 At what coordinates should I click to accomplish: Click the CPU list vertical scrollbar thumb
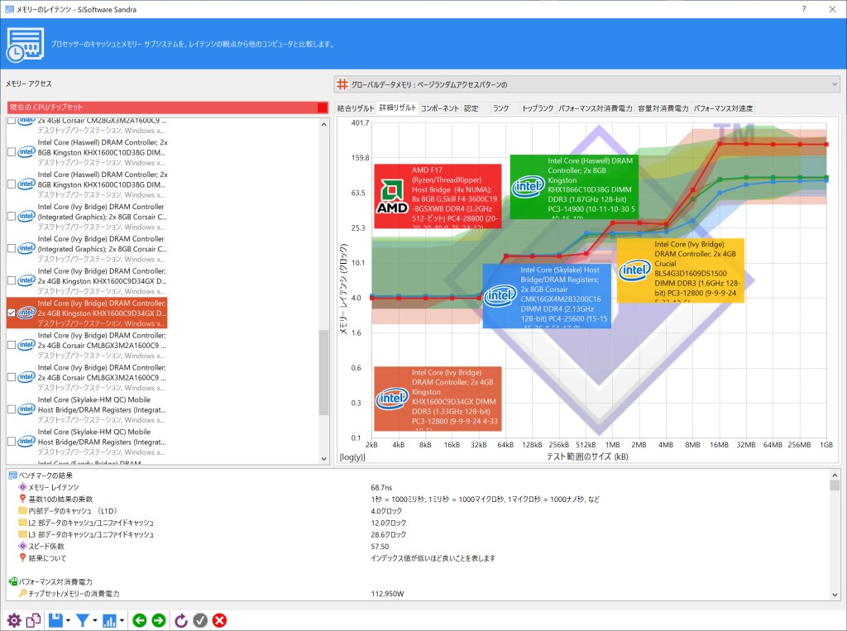[x=323, y=372]
